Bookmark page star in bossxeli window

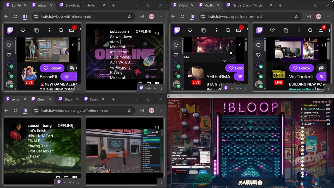coord(129,16)
